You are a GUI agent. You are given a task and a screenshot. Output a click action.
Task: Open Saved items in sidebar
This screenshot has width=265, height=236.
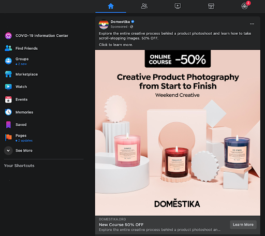tap(21, 125)
